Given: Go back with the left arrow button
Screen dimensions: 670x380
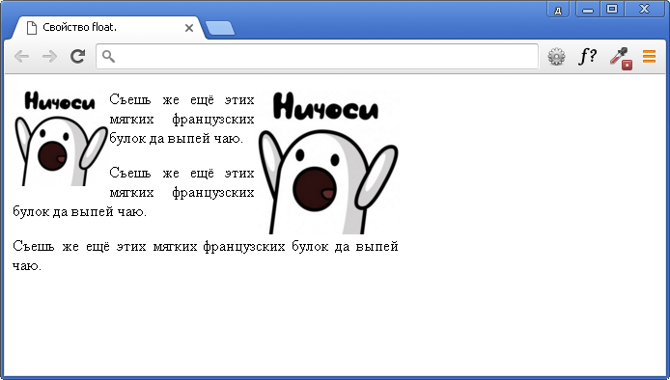Looking at the screenshot, I should click(21, 56).
